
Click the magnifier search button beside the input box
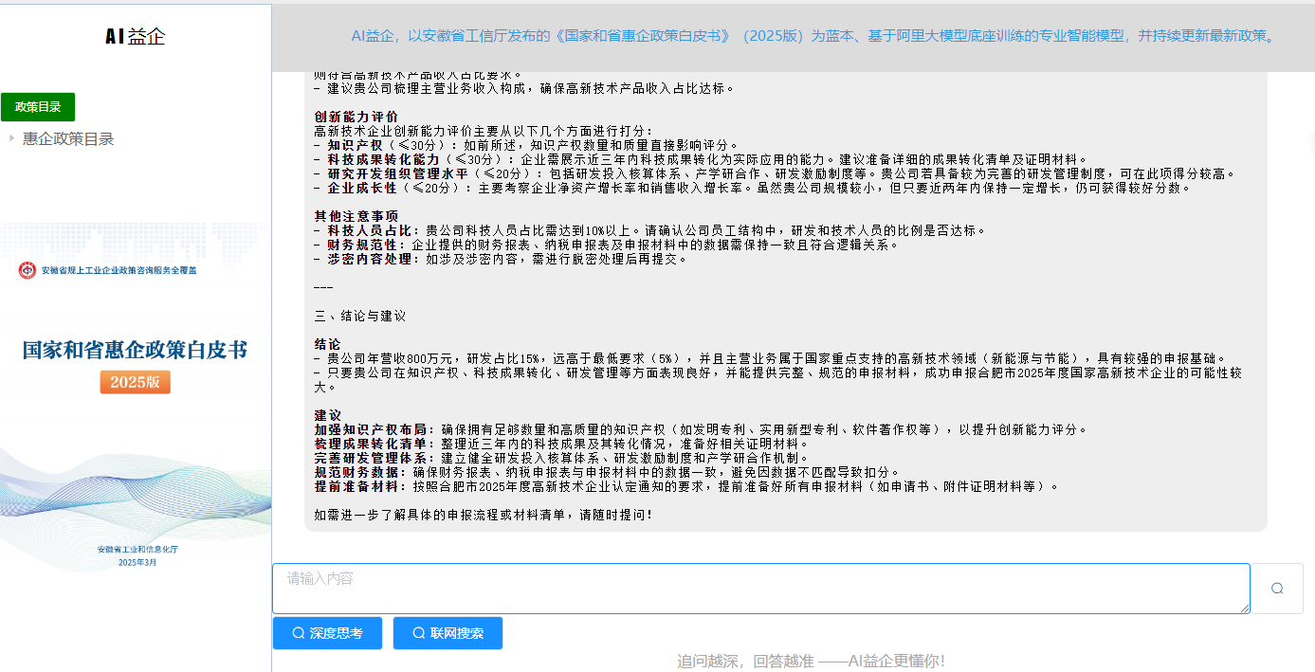click(1277, 589)
